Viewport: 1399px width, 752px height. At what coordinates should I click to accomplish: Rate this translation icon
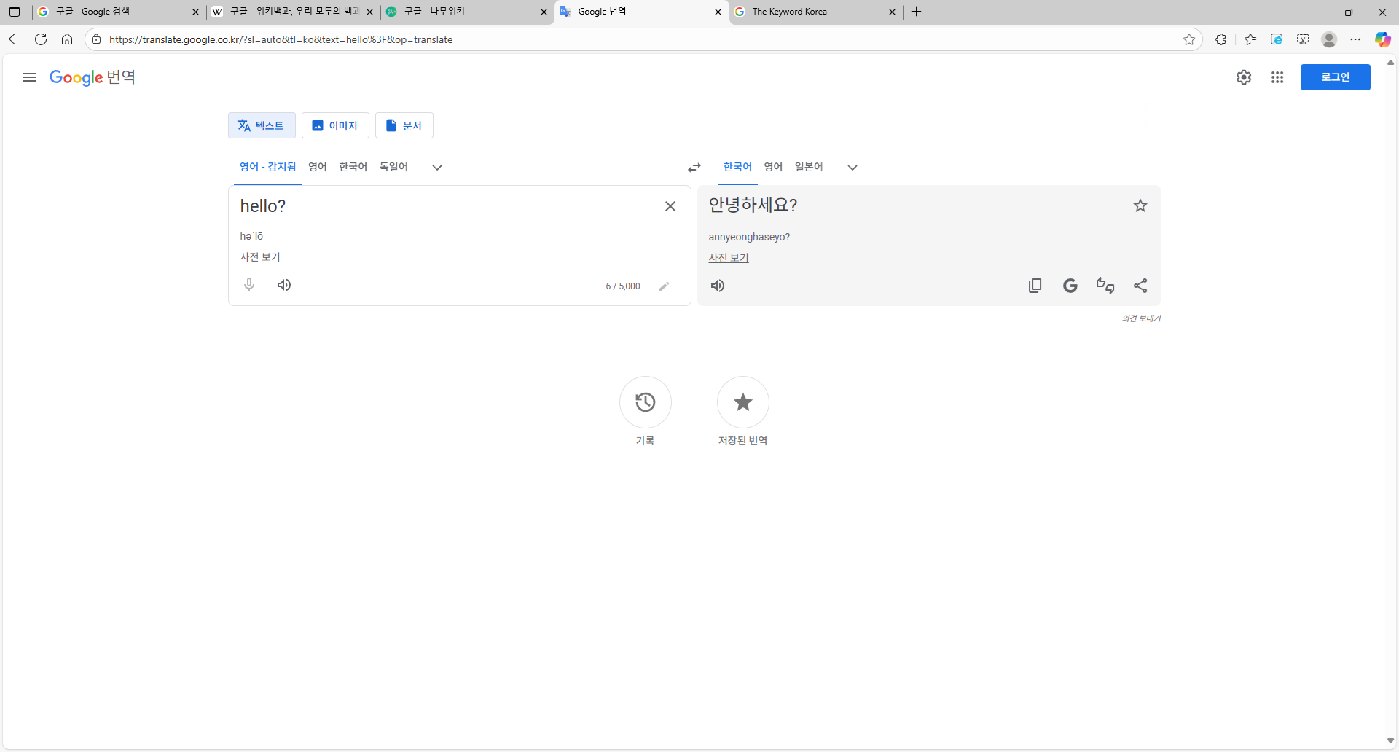coord(1105,286)
